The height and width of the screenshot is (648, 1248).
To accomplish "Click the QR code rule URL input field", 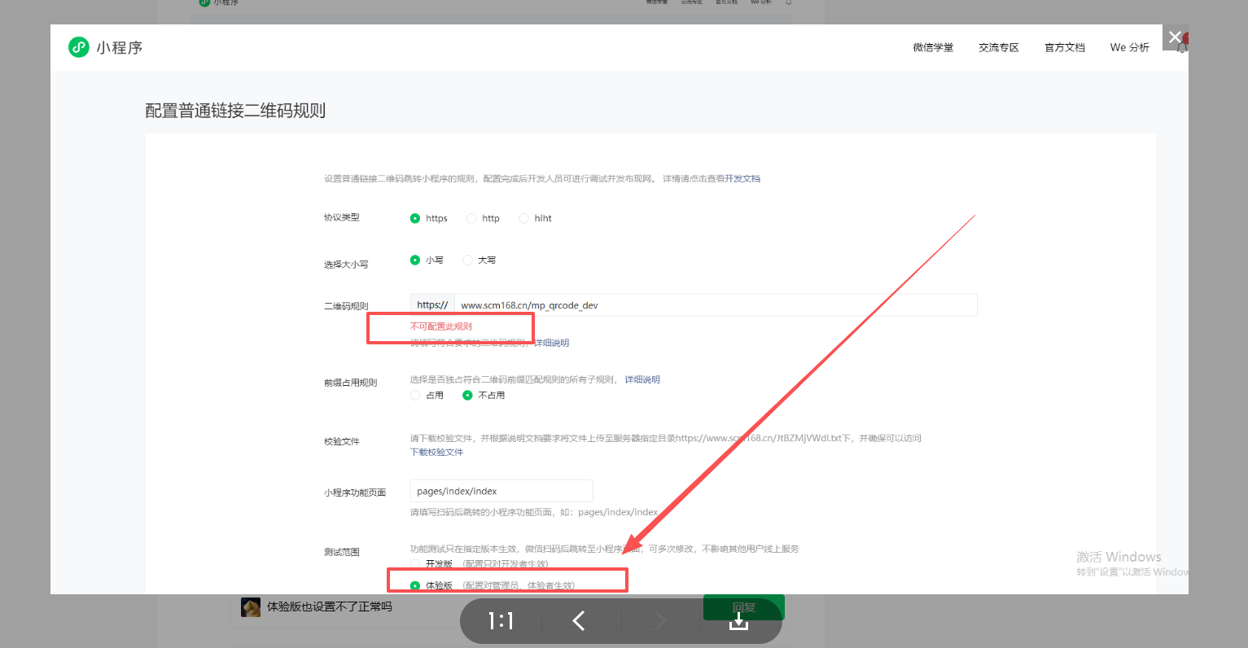I will [x=716, y=305].
